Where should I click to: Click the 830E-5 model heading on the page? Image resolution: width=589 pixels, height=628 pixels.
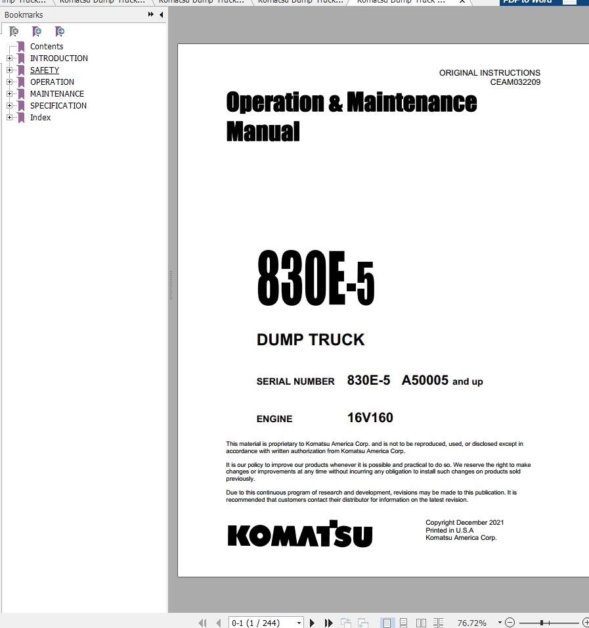click(316, 278)
